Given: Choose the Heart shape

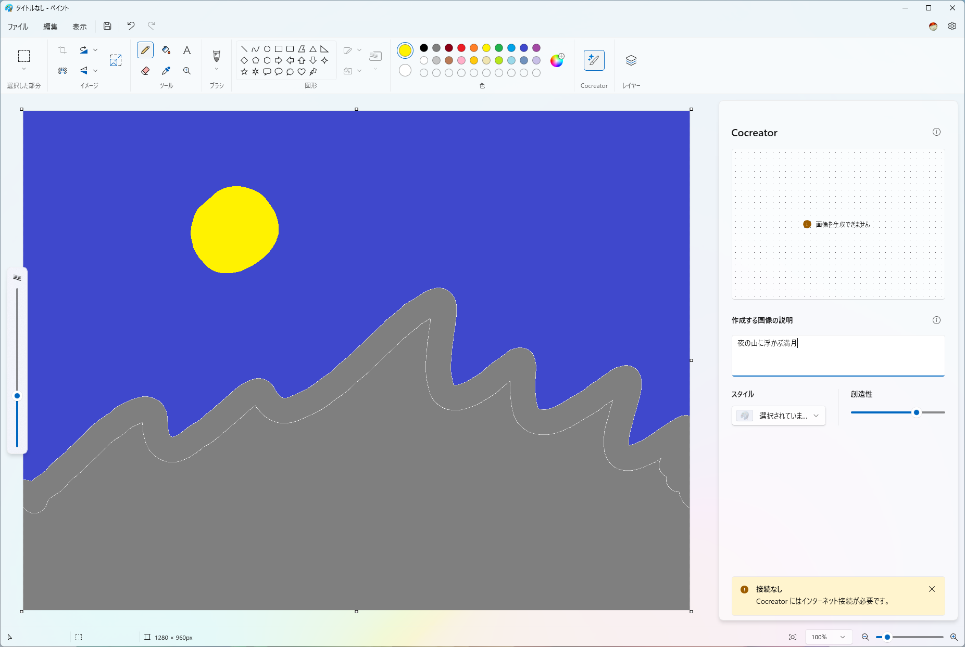Looking at the screenshot, I should click(x=302, y=72).
